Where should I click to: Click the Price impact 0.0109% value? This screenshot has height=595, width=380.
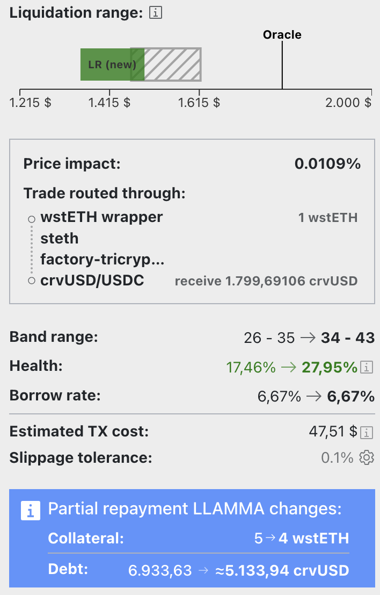pos(328,164)
